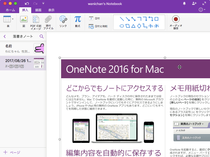Enter full screen with the expand arrows icon
This screenshot has width=210, height=157.
(x=204, y=3)
